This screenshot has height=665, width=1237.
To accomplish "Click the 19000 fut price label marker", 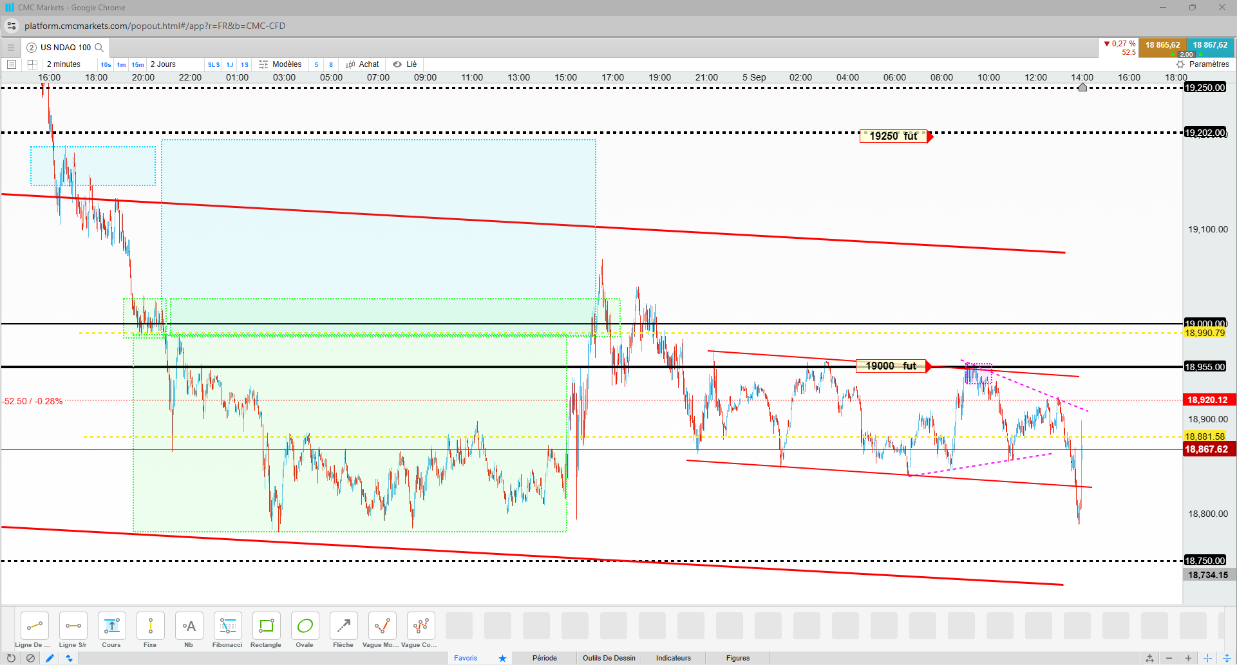I will click(891, 366).
